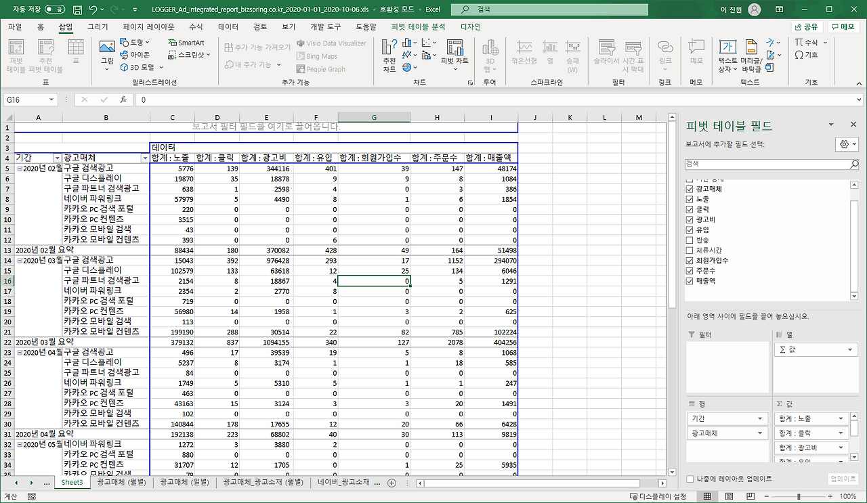Collapse the 2020년 03월 group
Viewport: 867px width, 503px height.
coord(19,261)
